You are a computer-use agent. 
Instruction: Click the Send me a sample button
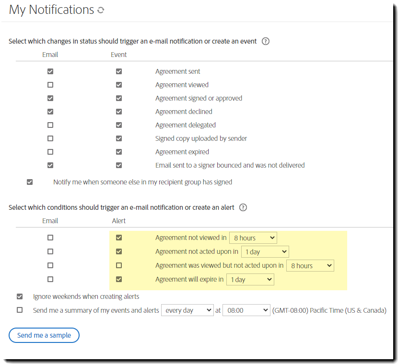44,335
